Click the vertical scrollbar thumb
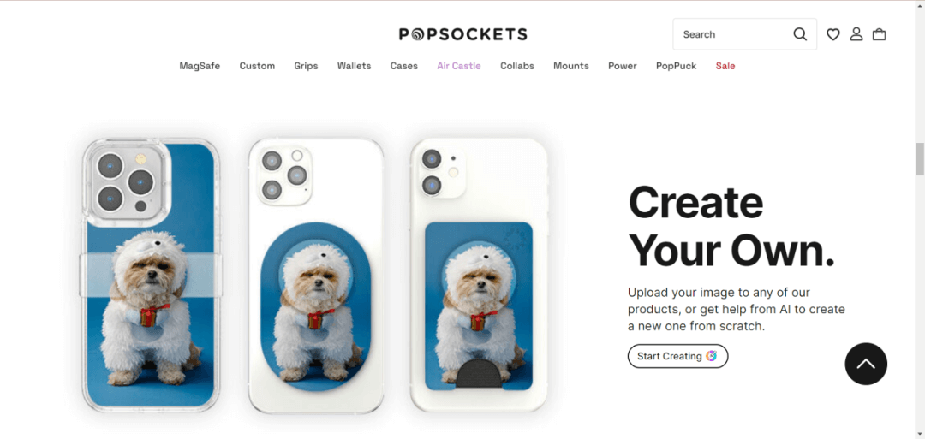925x439 pixels. click(920, 158)
